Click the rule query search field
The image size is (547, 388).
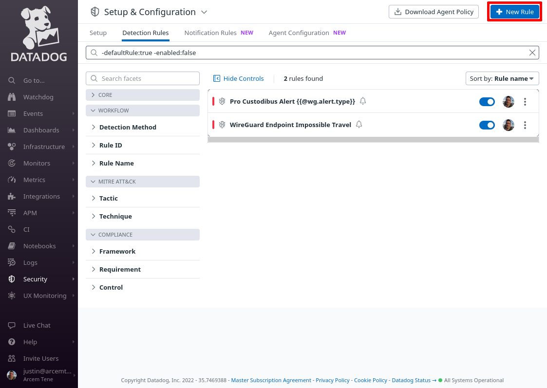click(x=312, y=53)
